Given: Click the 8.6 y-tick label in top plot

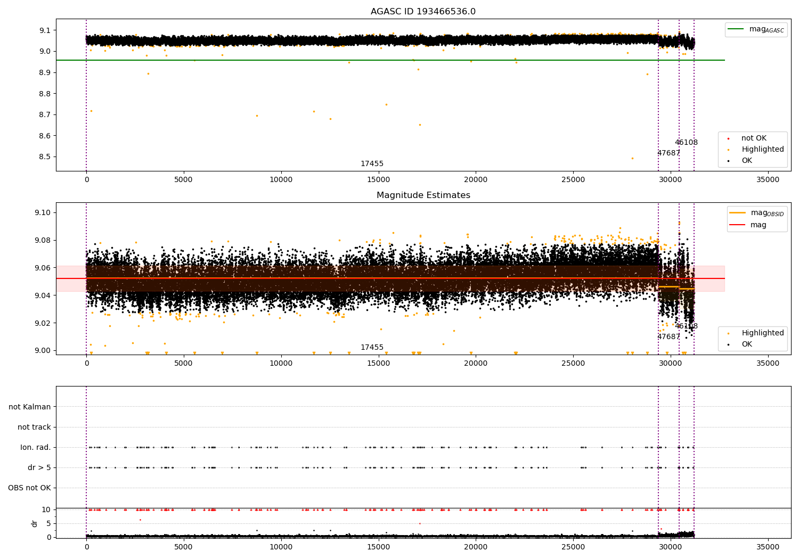Looking at the screenshot, I should [x=45, y=136].
